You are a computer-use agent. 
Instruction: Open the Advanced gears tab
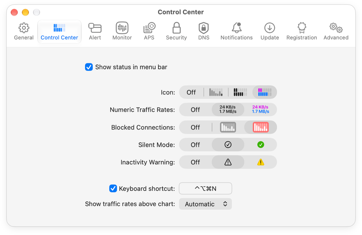click(336, 31)
